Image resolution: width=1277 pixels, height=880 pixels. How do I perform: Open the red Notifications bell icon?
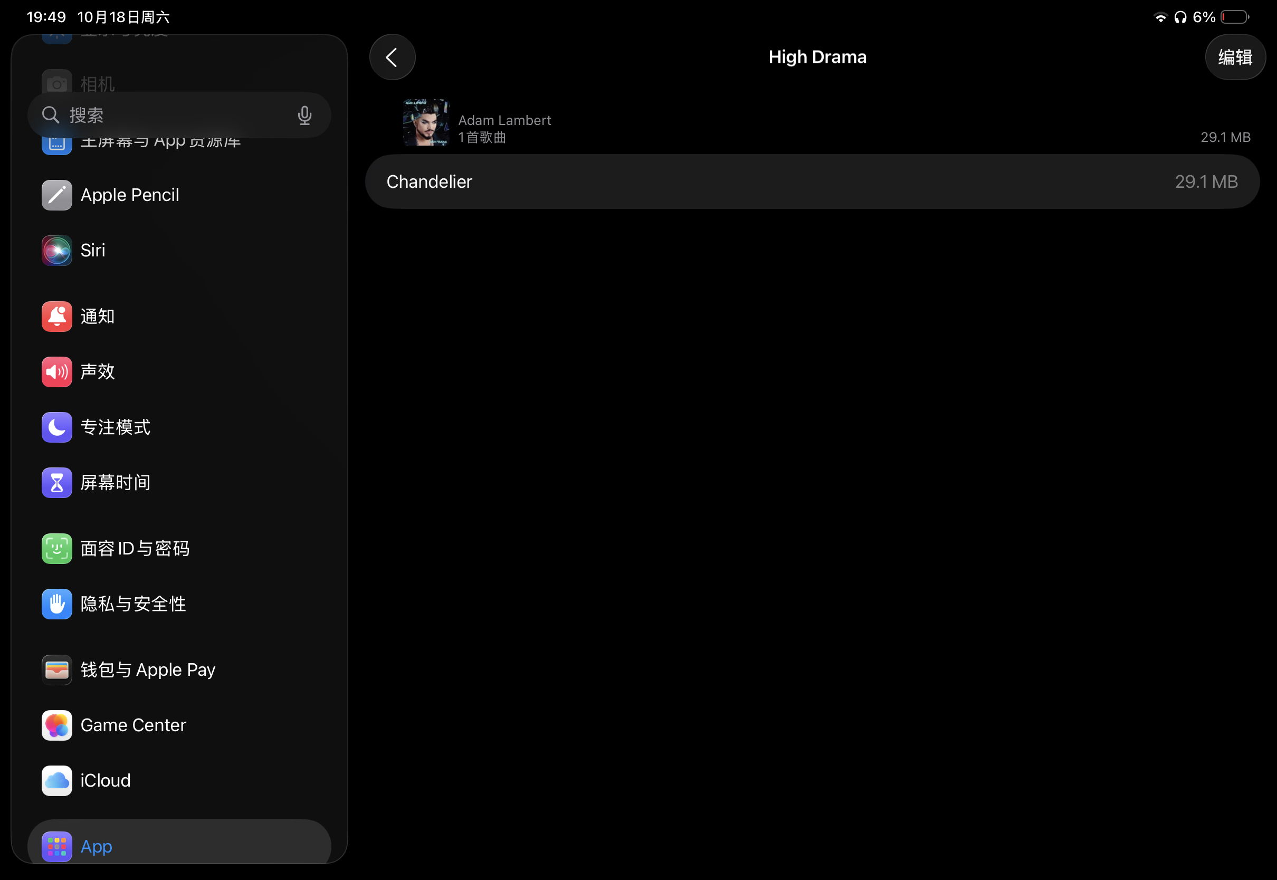(x=57, y=317)
